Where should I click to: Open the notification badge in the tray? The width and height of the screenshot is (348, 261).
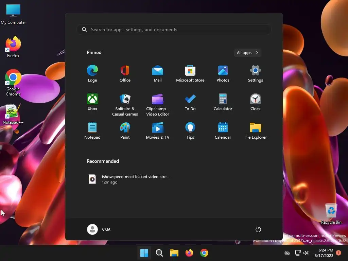(338, 253)
